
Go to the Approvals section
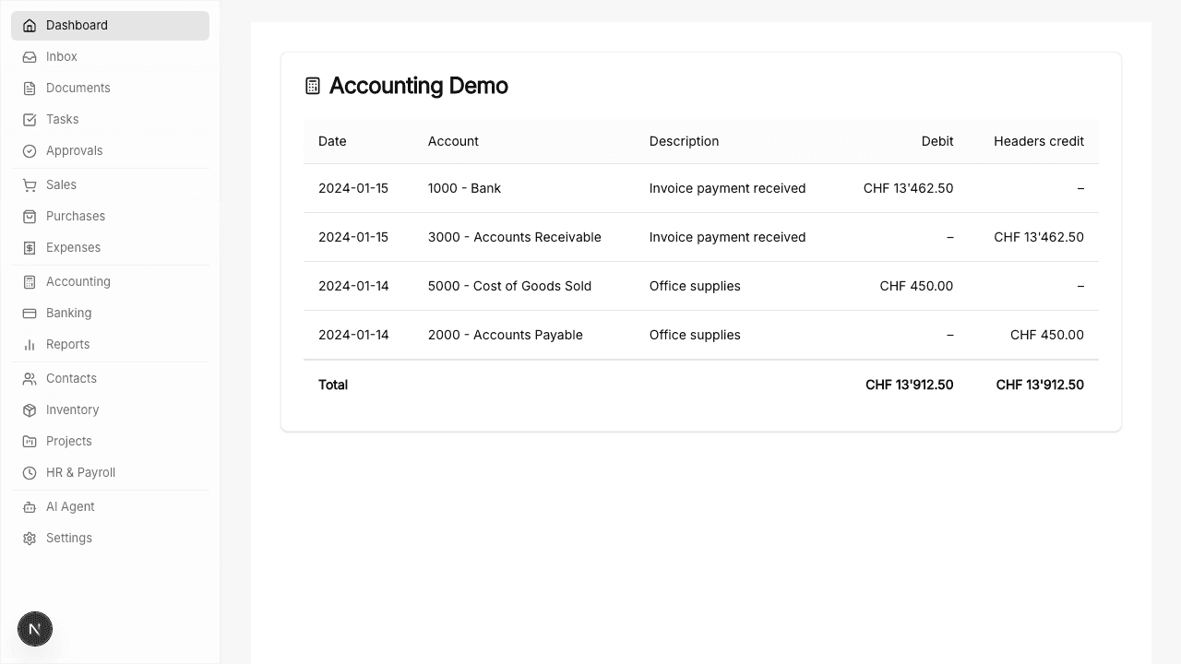[x=74, y=151]
